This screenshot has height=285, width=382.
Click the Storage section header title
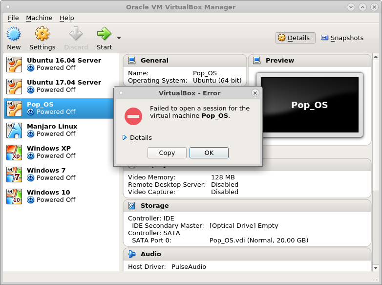click(154, 205)
